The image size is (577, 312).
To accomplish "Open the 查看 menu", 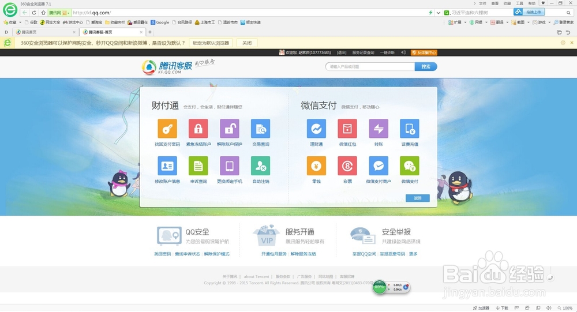I will (495, 3).
